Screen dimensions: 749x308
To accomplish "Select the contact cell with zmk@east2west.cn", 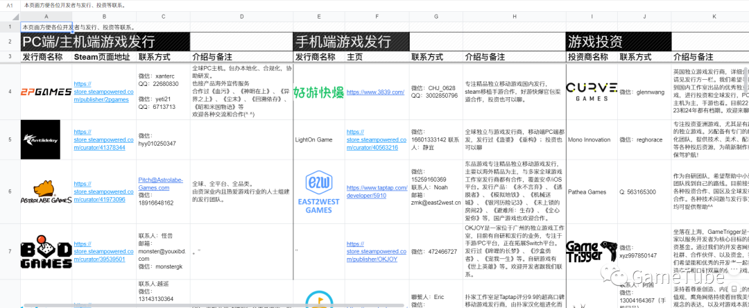I will pos(436,191).
